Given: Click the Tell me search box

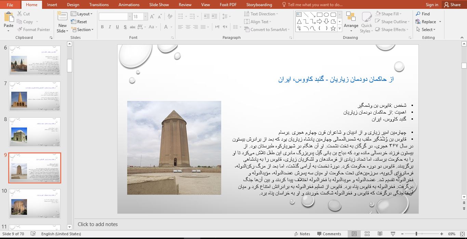Looking at the screenshot, I should 312,5.
